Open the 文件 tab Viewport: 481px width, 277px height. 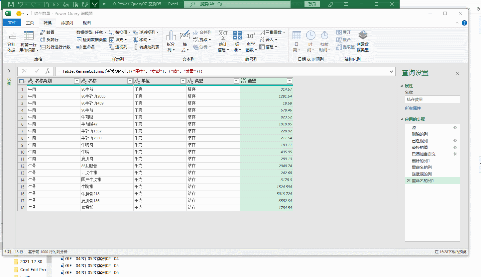point(12,23)
